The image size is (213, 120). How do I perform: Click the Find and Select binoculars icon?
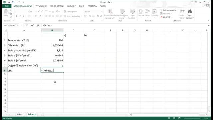[x=190, y=11]
